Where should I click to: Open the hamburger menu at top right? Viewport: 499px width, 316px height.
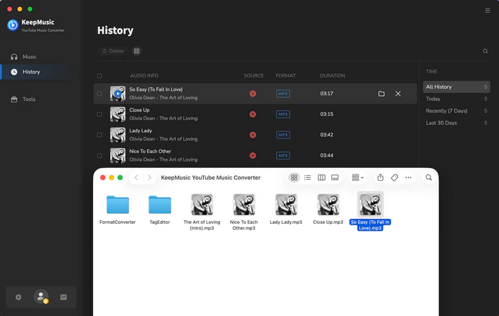488,11
